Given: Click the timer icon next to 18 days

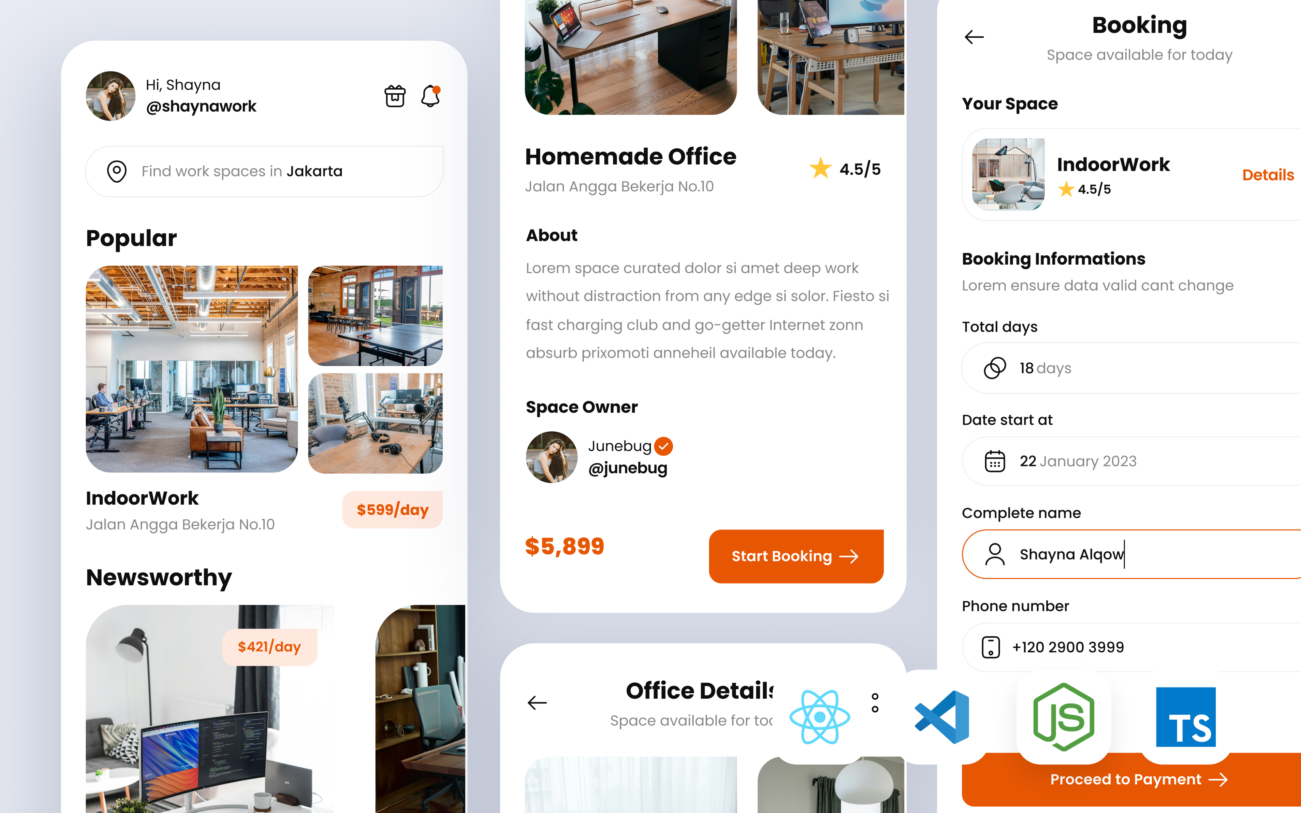Looking at the screenshot, I should pos(995,367).
